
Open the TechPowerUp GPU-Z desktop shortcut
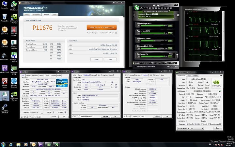click(x=14, y=70)
